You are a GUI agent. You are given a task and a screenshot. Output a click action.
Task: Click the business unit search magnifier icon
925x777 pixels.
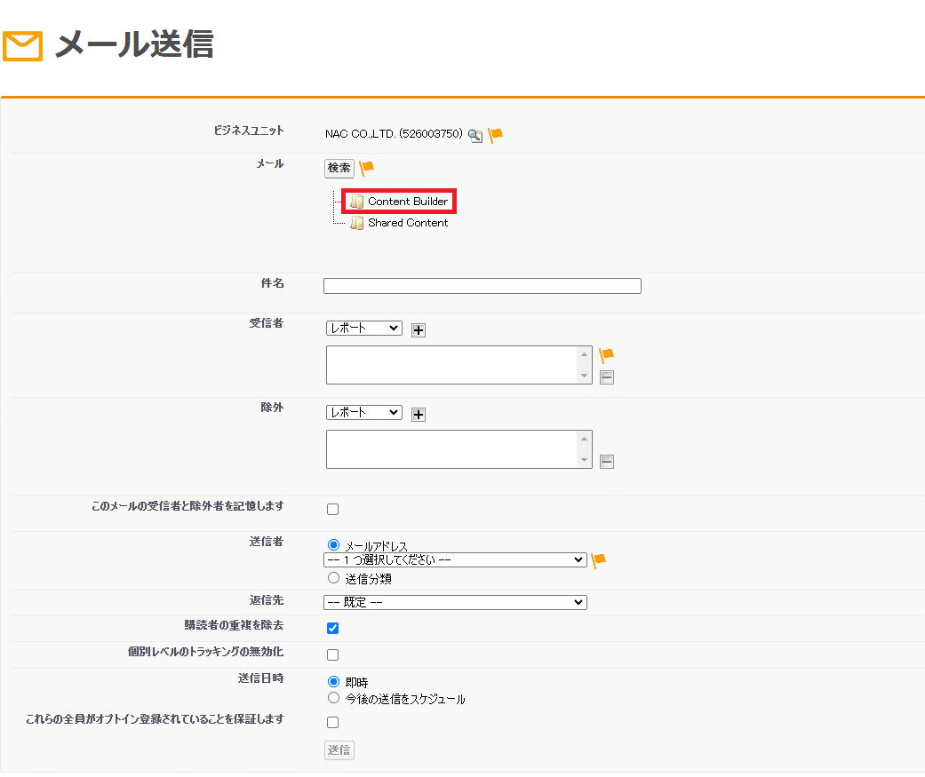click(x=474, y=136)
